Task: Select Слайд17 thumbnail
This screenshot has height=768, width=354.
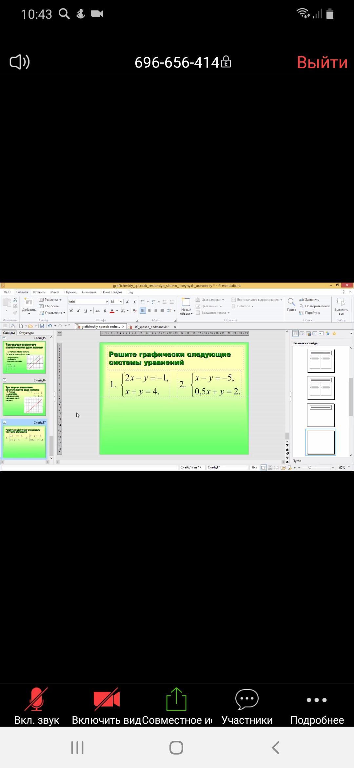Action: (24, 441)
